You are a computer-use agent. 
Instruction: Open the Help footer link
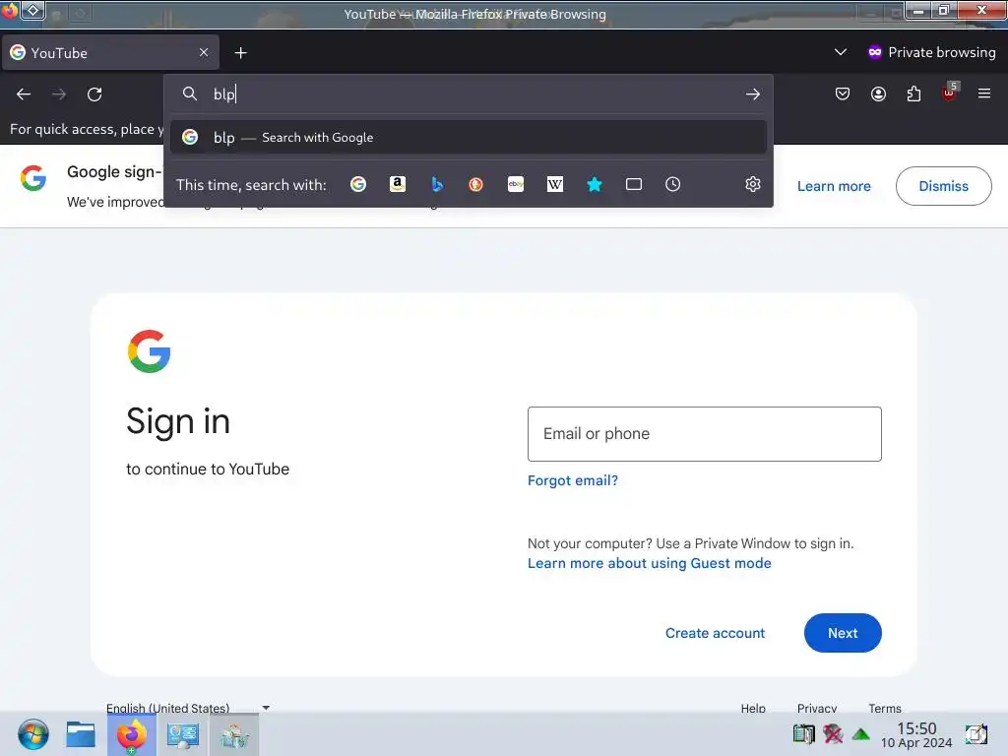[753, 708]
